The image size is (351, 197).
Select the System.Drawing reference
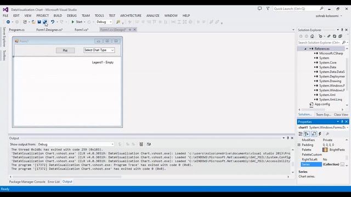(x=330, y=81)
